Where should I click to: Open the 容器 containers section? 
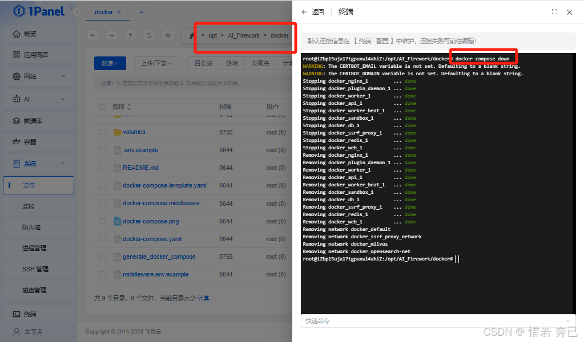tap(38, 141)
